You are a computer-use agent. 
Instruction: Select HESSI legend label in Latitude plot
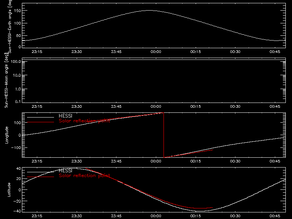pyautogui.click(x=65, y=170)
